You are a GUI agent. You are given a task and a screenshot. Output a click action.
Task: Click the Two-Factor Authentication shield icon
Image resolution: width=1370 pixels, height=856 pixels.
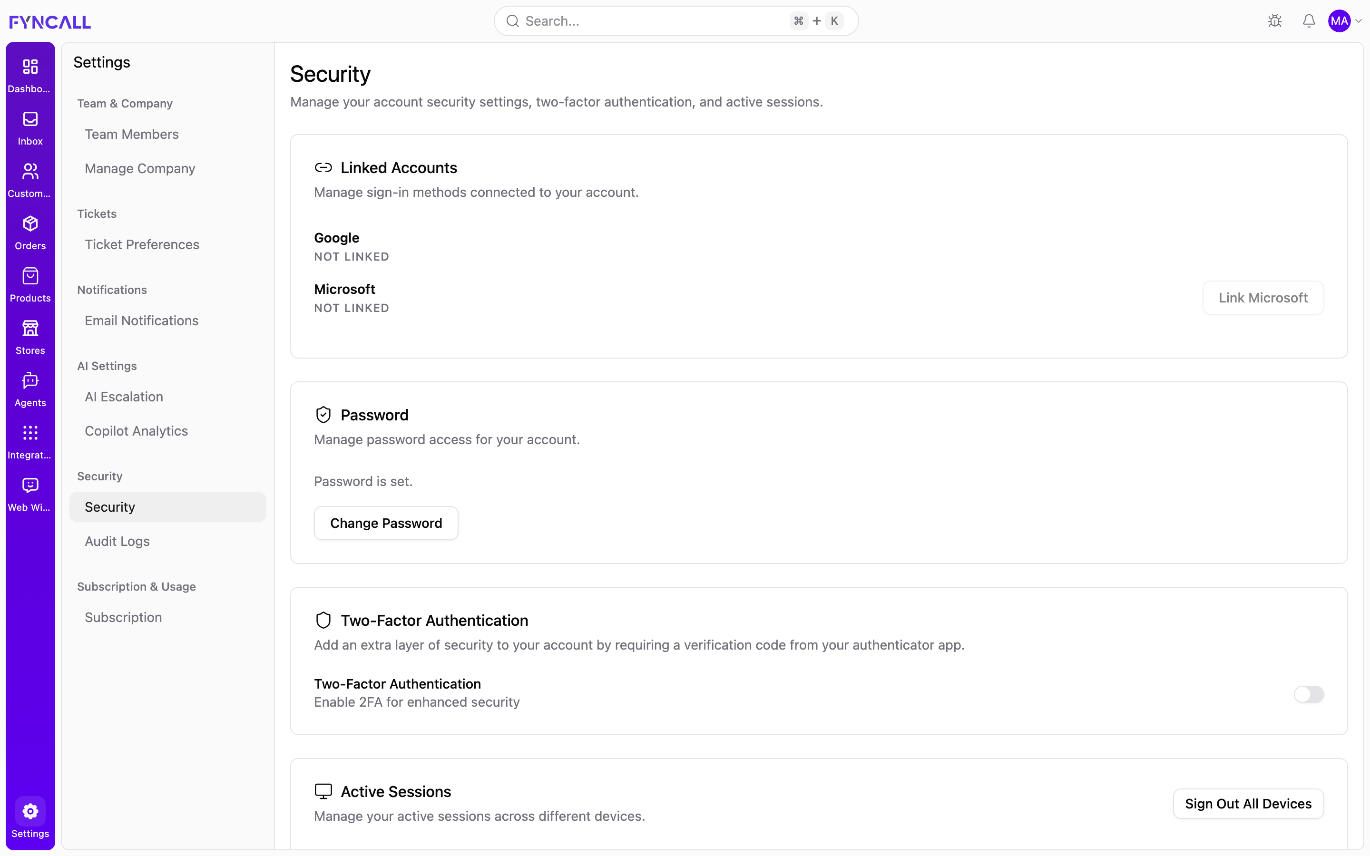pyautogui.click(x=323, y=620)
